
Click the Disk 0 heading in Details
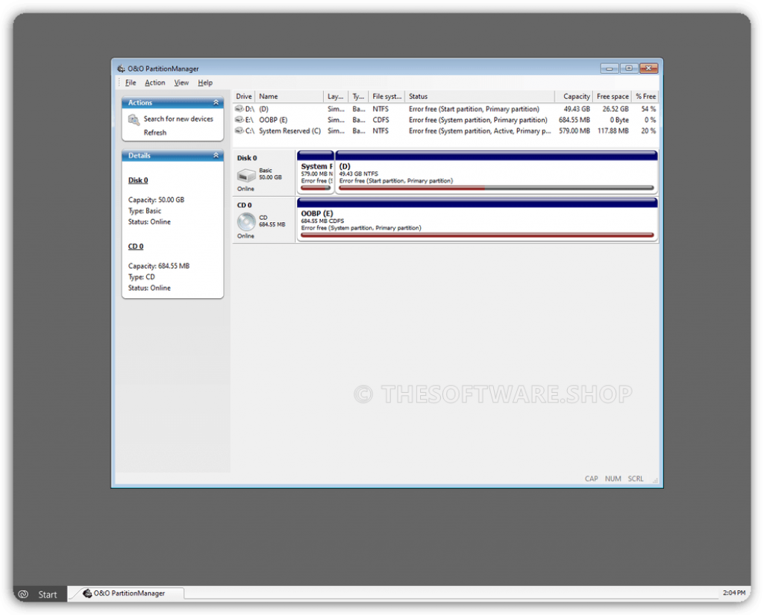click(138, 180)
